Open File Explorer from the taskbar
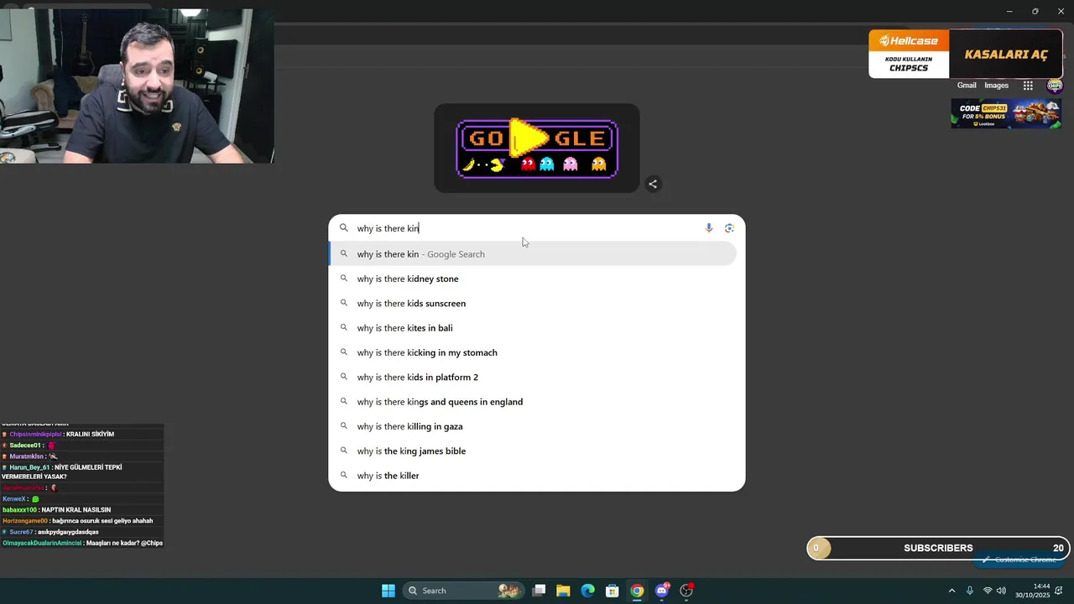 (x=563, y=591)
